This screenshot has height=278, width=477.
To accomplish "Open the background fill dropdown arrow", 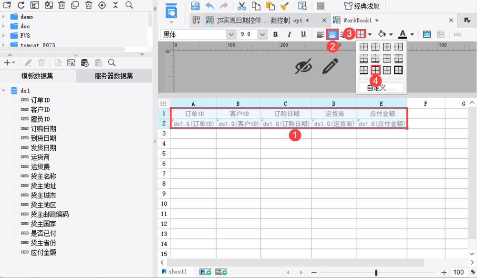I will point(391,34).
